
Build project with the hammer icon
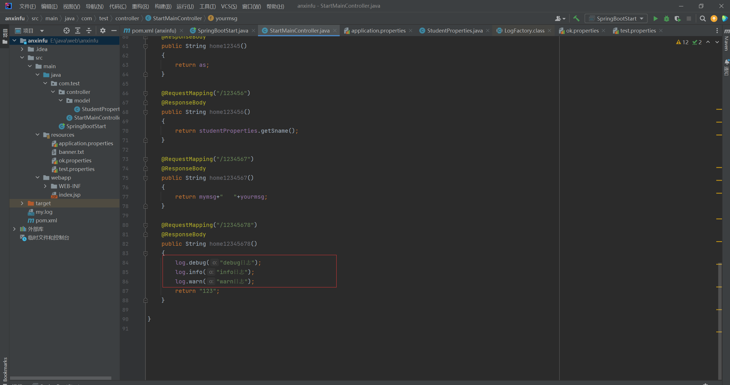point(576,19)
